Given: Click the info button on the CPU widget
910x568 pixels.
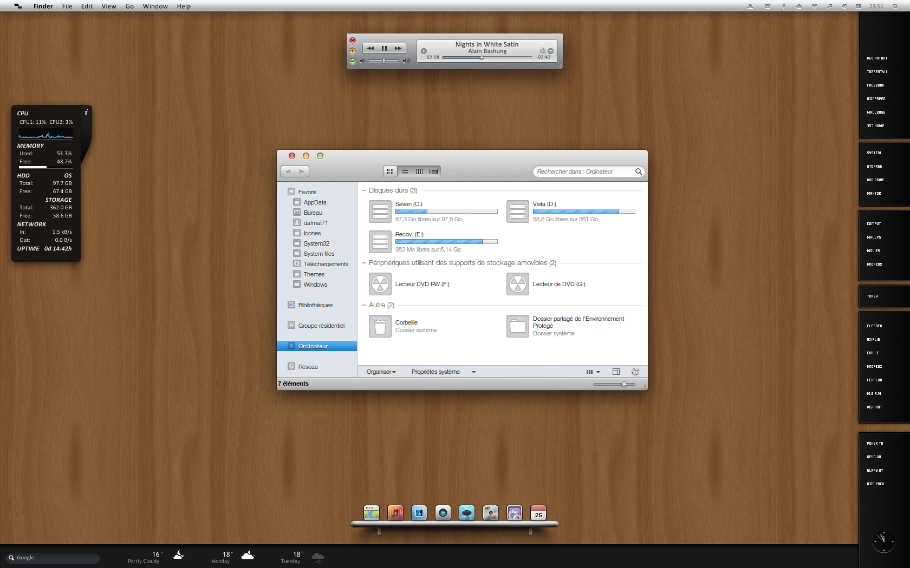Looking at the screenshot, I should (86, 112).
